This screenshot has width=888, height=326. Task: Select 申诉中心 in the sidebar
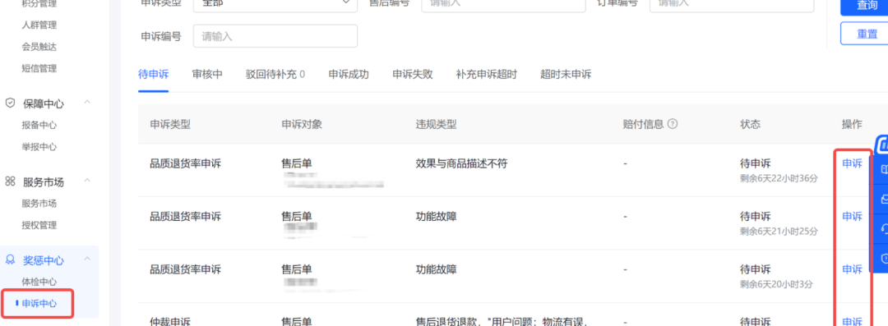(39, 303)
